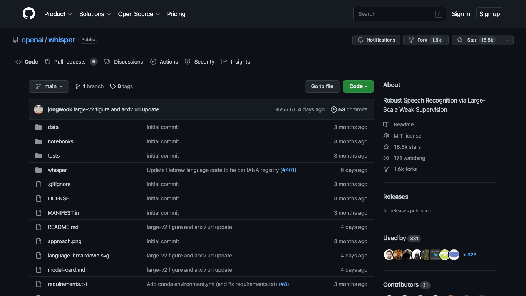The width and height of the screenshot is (526, 296).
Task: Click the Readme book icon
Action: (386, 124)
